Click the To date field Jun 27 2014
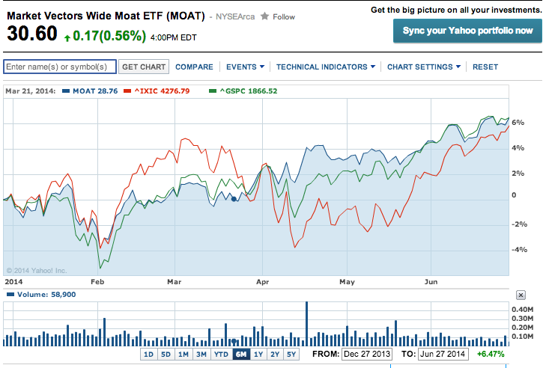The width and height of the screenshot is (543, 368). [443, 355]
